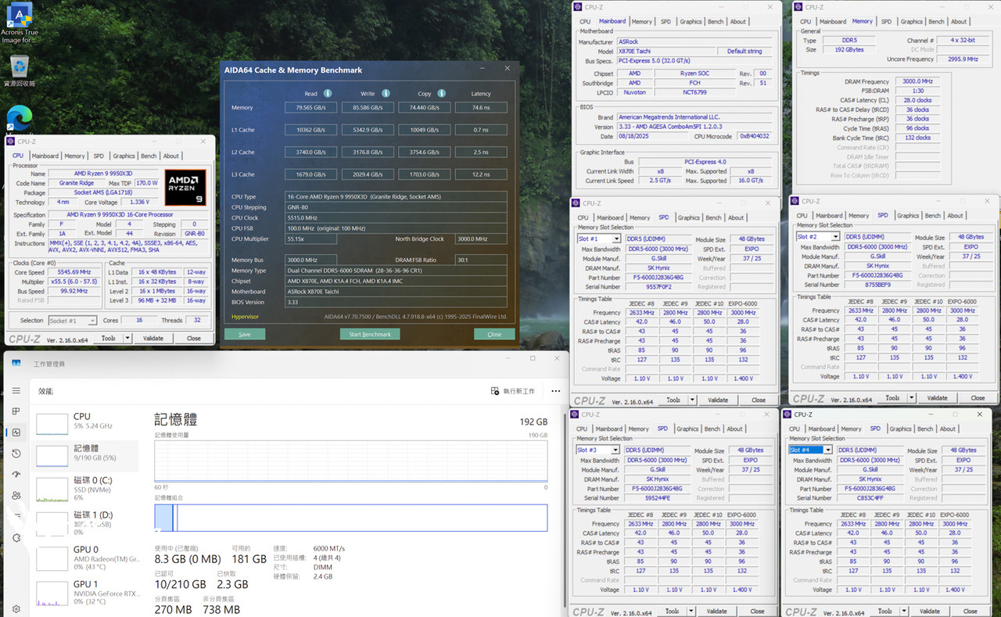Click Save in AIDA64 benchmark window
1001x617 pixels.
245,334
